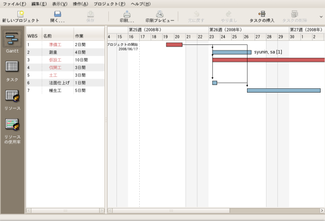325x221 pixels.
Task: Click the long red 仮設工 Gantt bar
Action: [x=269, y=60]
